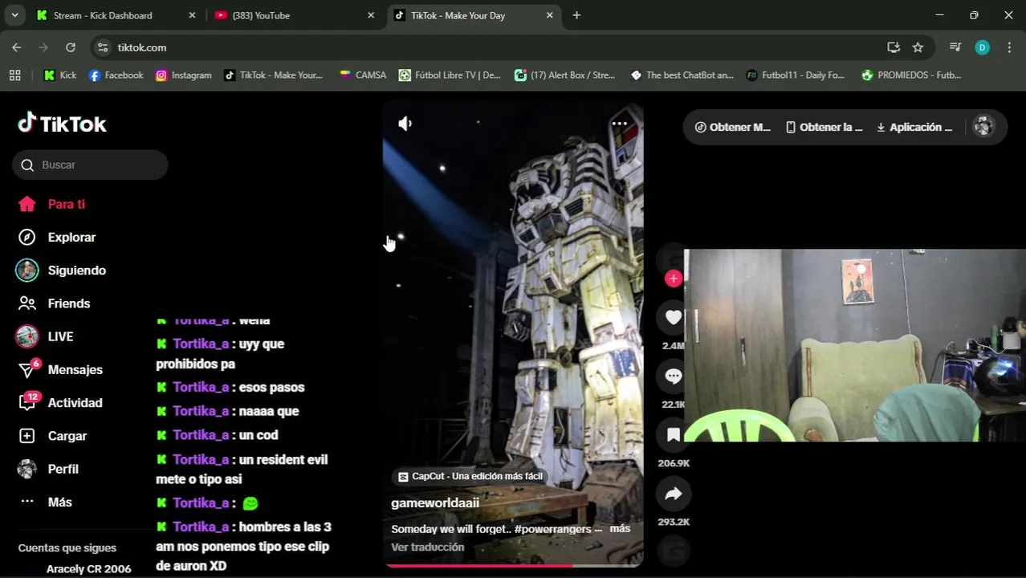The image size is (1026, 578).
Task: Open the Fútbol Libre TV bookmark
Action: [x=450, y=75]
